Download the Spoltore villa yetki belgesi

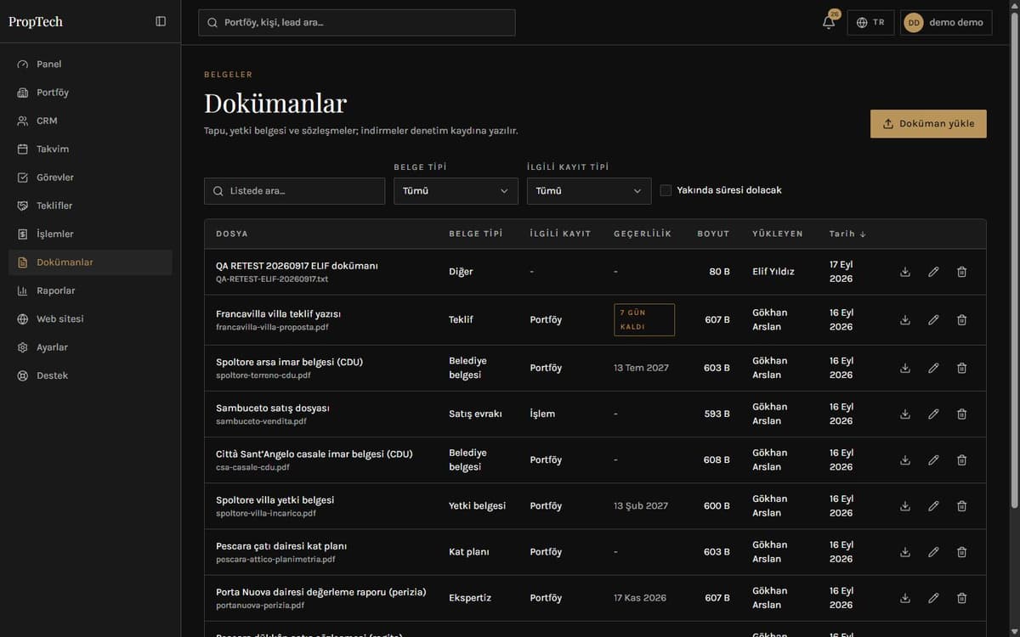pos(905,506)
